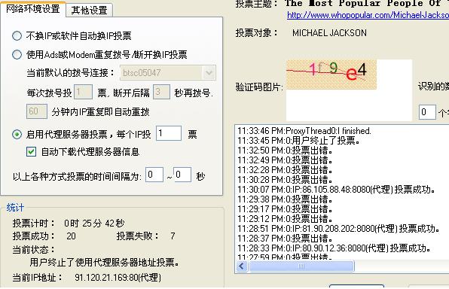Click status text 用户终止了使用代理服务器地址投票
The width and height of the screenshot is (449, 289).
104,262
